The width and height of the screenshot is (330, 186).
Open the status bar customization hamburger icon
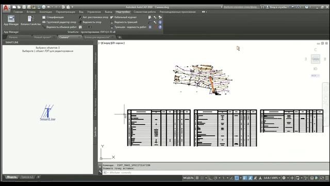pos(327,178)
